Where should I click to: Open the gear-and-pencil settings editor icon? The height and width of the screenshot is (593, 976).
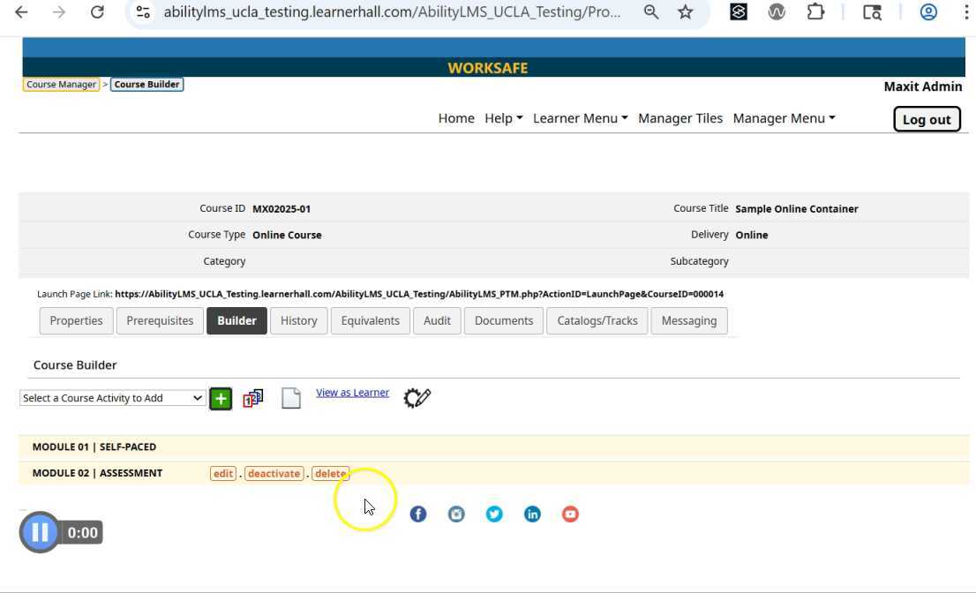(417, 398)
